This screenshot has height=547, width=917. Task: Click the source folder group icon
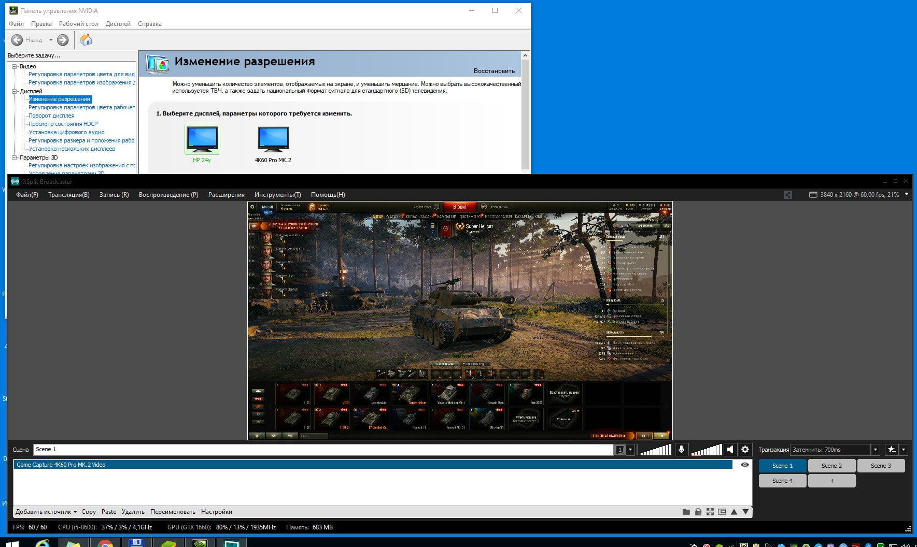[686, 512]
